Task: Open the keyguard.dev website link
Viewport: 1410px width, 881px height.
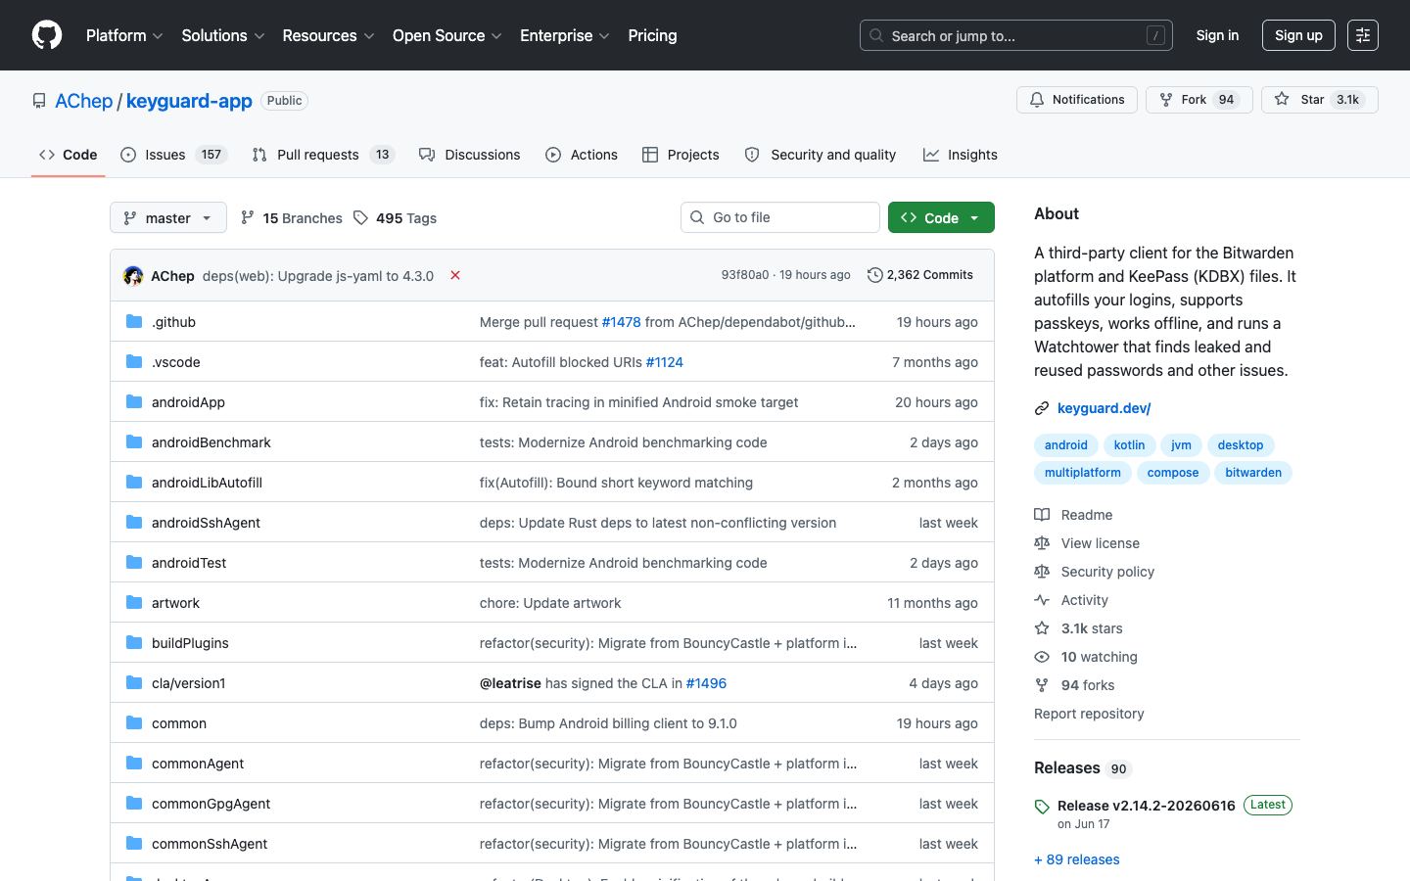Action: click(1104, 408)
